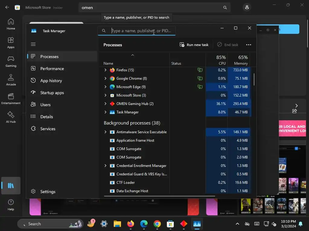Open the clock showing 10:10 PM

point(288,224)
